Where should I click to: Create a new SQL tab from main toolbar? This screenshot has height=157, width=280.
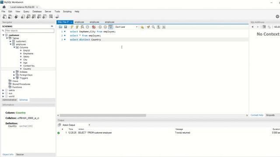point(4,17)
